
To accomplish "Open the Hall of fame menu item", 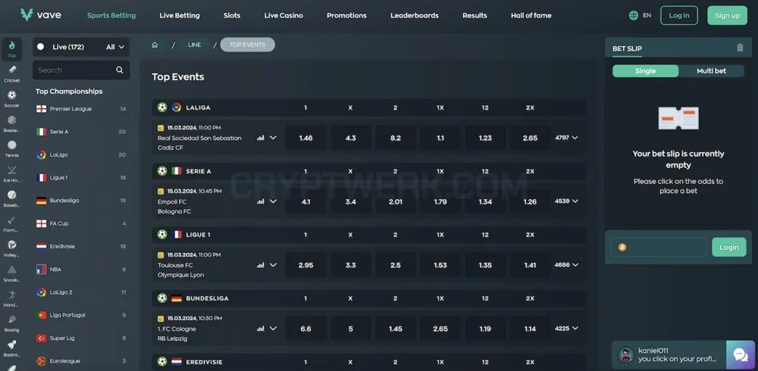I will click(531, 15).
